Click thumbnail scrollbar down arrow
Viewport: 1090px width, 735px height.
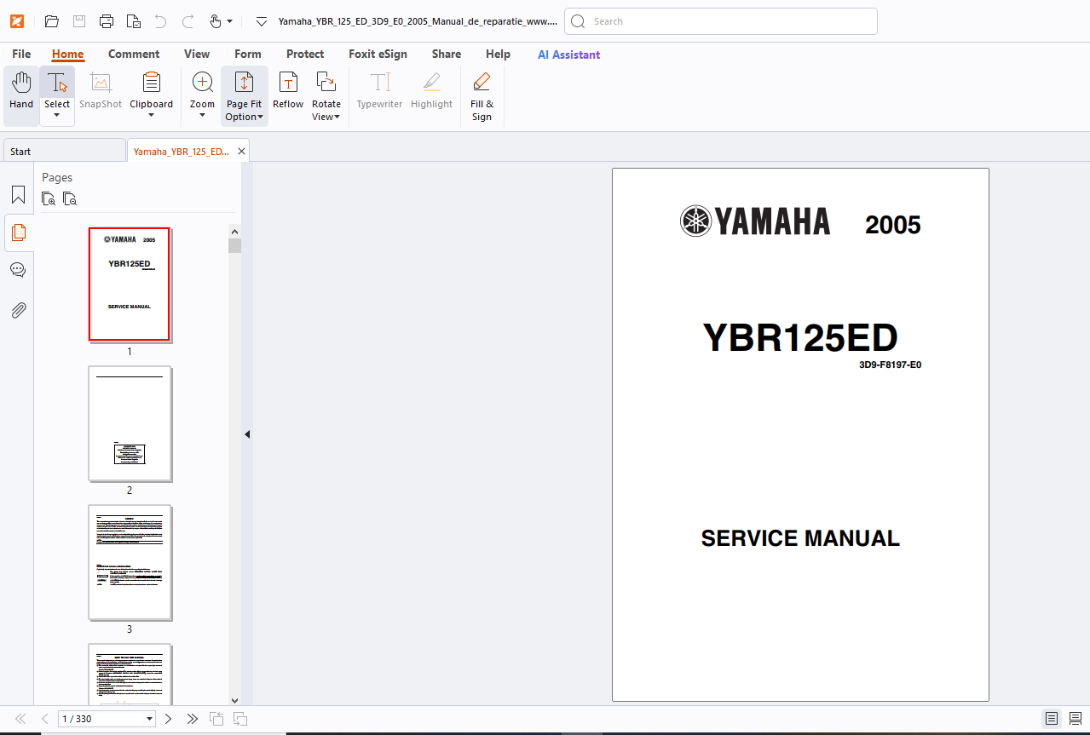pos(235,699)
